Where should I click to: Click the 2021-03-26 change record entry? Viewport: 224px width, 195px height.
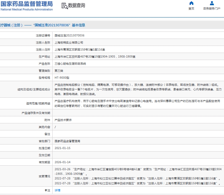[138, 171]
